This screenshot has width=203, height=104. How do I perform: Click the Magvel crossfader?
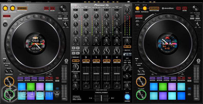click(x=102, y=98)
